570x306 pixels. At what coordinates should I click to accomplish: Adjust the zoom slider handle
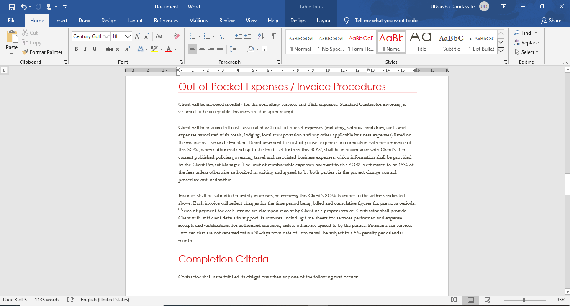point(524,300)
